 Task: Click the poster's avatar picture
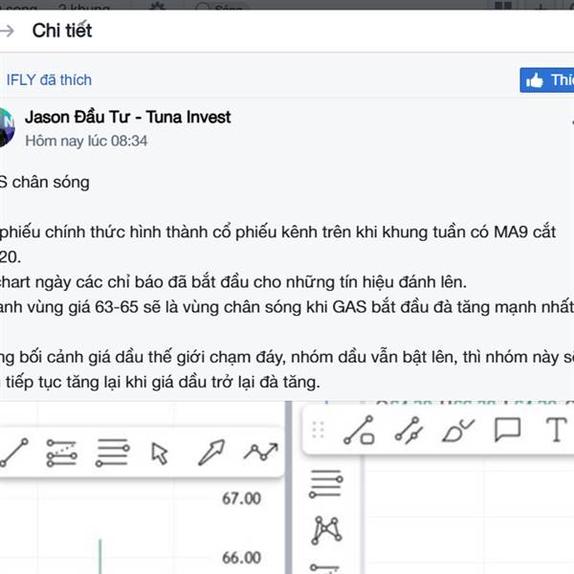coord(7,127)
